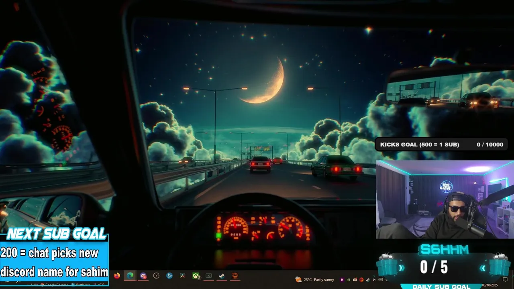Open the Xbox app with badge 3
514x289 pixels.
pyautogui.click(x=196, y=276)
